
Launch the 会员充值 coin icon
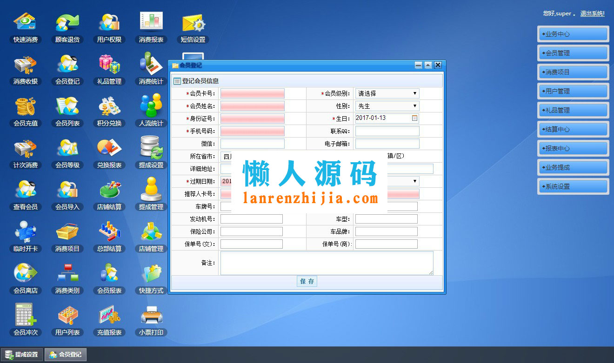pyautogui.click(x=26, y=112)
